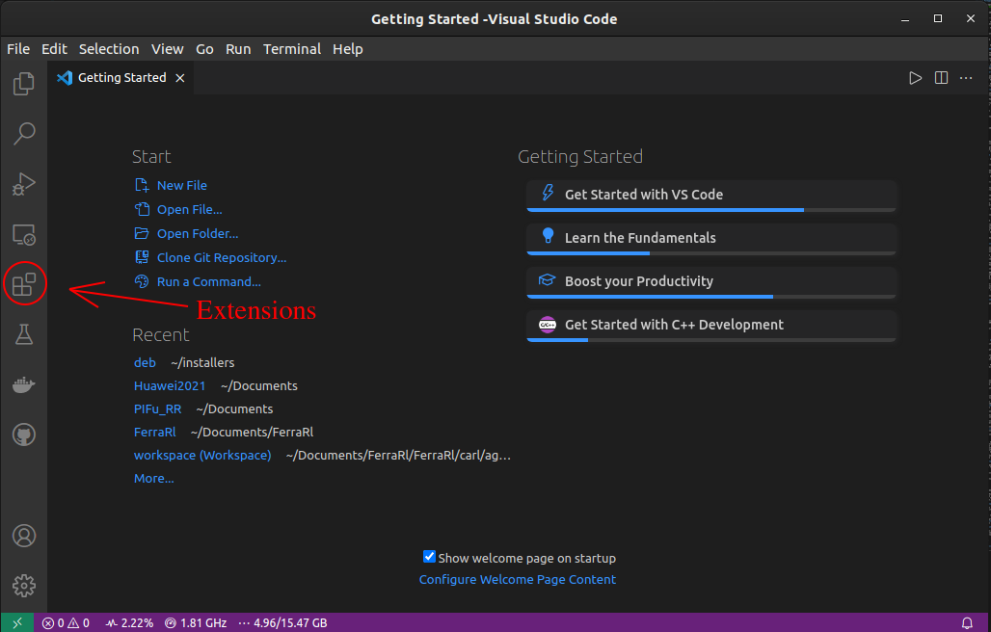
Task: Open the Go menu
Action: click(x=204, y=49)
